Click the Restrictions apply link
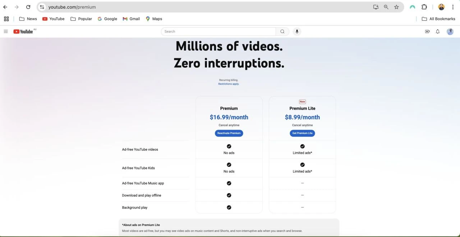The image size is (460, 237). tap(229, 84)
